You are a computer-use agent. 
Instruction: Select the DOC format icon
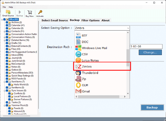[78, 42]
